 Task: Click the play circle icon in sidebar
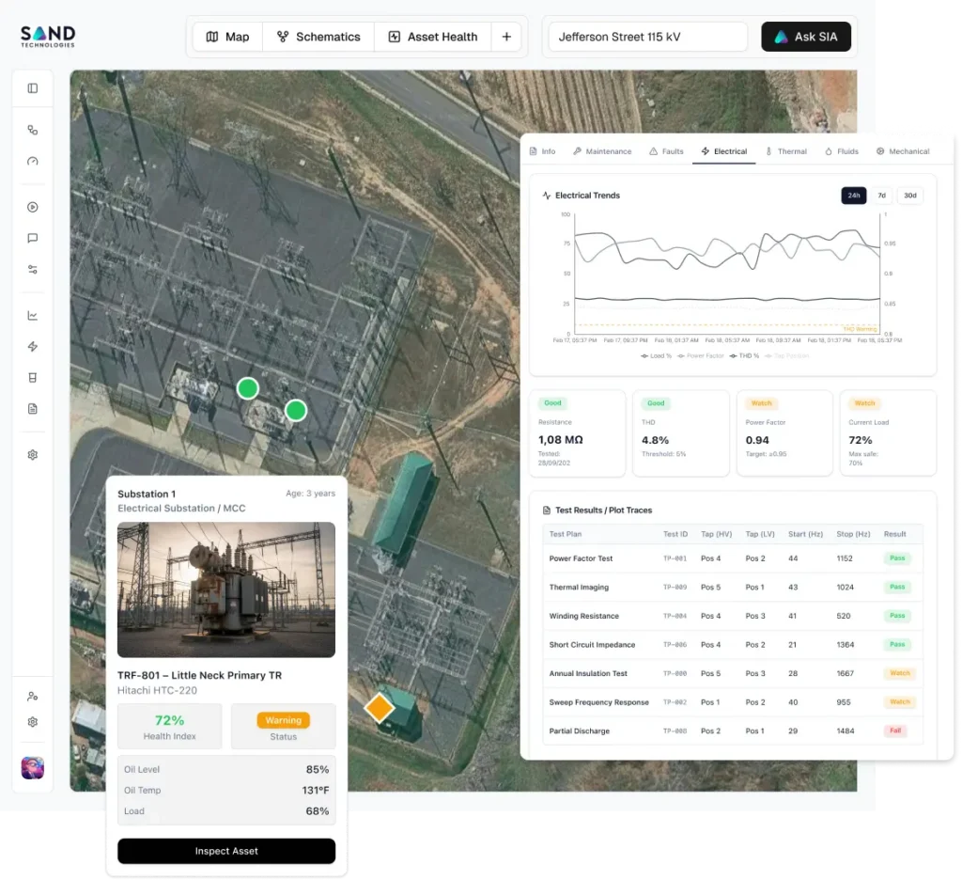33,208
